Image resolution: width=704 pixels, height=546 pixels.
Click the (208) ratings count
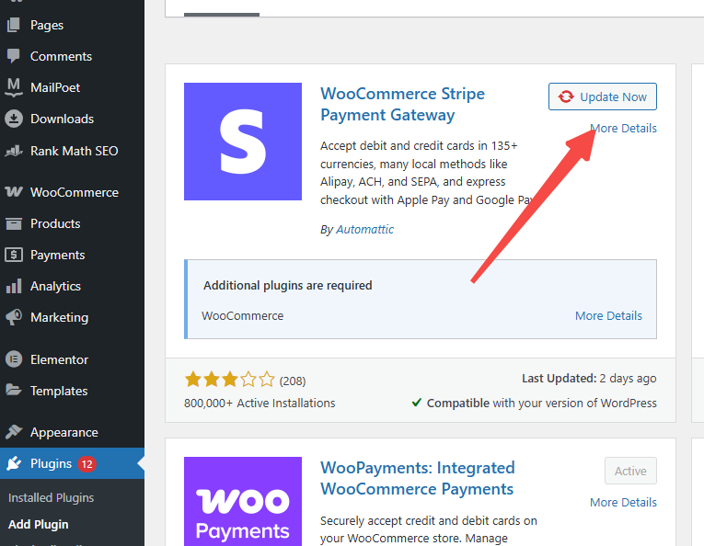point(293,381)
